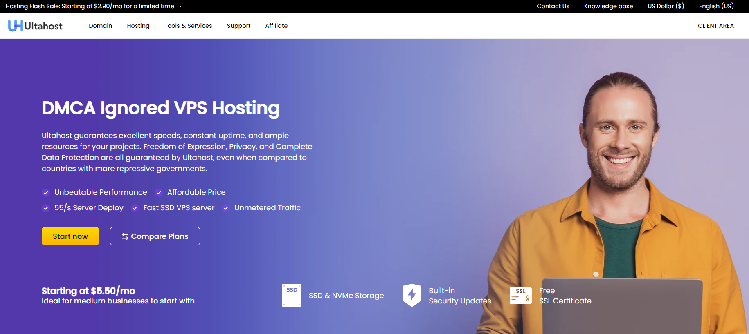Click the DMCA Ignored VPS Hosting heading

point(161,108)
